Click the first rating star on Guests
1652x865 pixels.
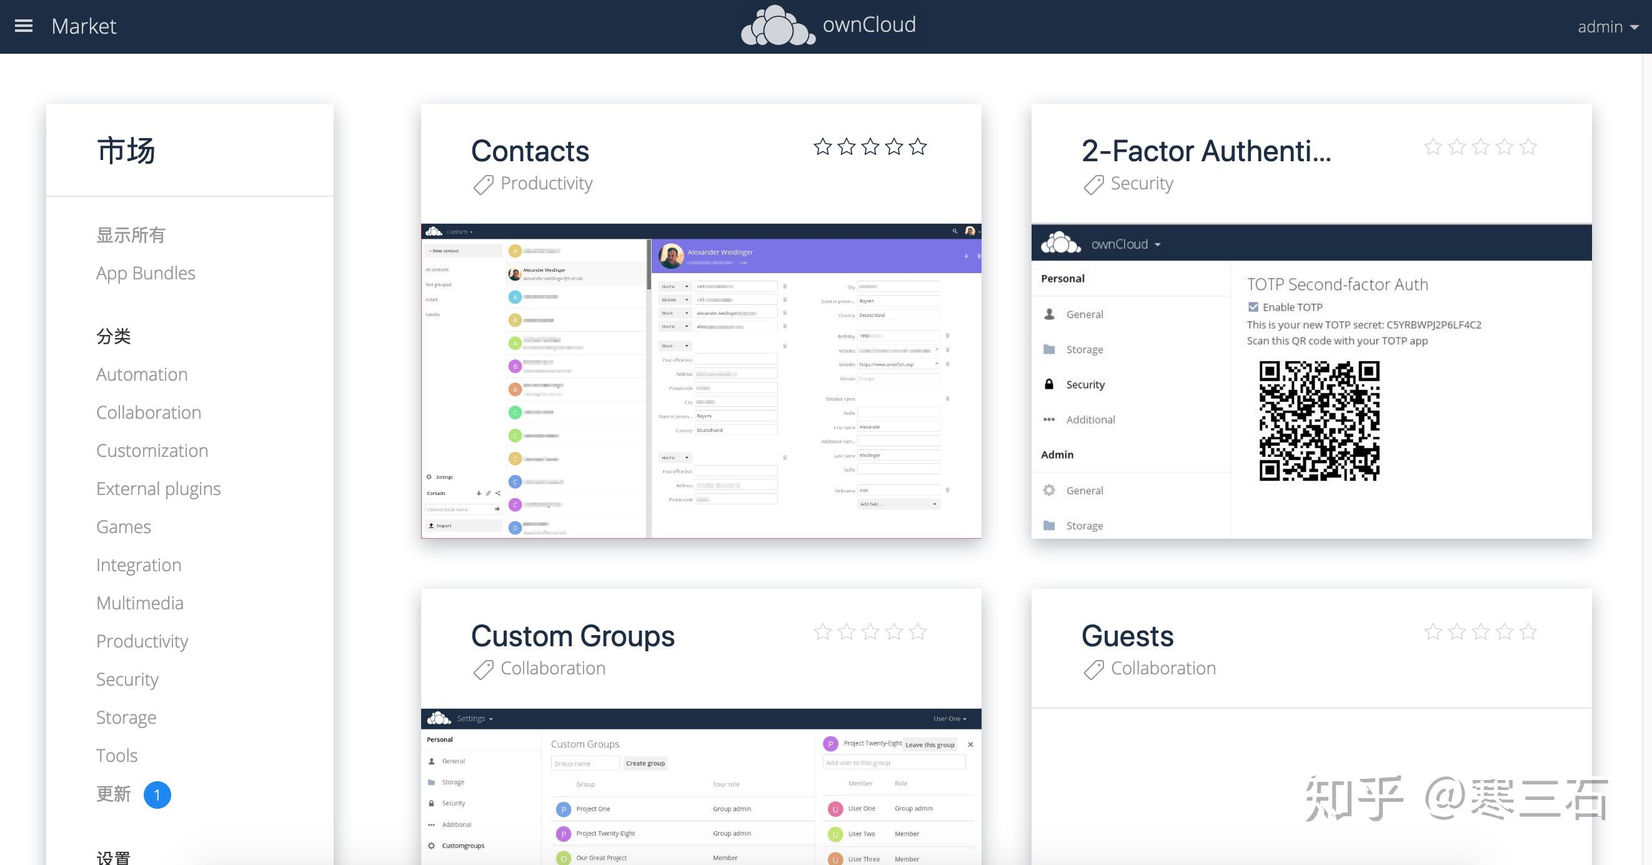pyautogui.click(x=1433, y=632)
